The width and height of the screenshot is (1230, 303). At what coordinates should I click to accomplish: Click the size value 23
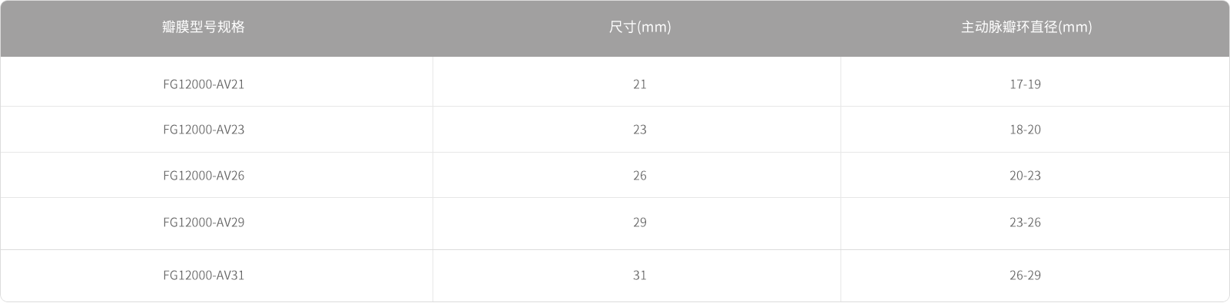(640, 130)
